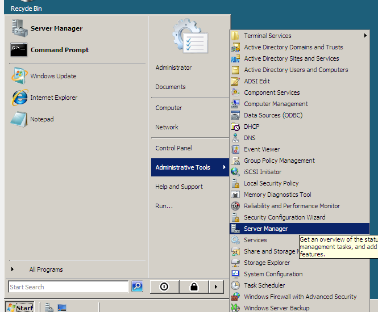
Task: Open the Run... dialog
Action: (190, 206)
